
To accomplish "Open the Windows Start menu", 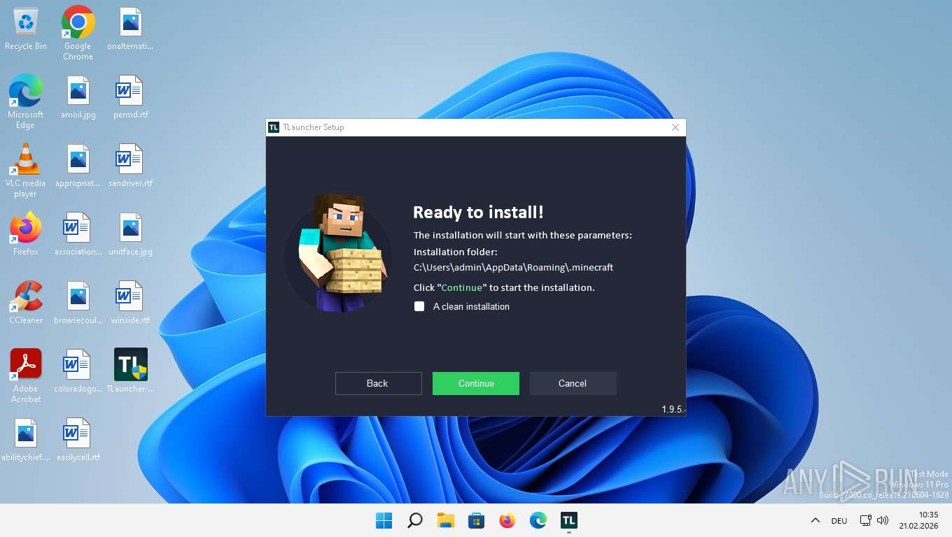I will (x=384, y=520).
